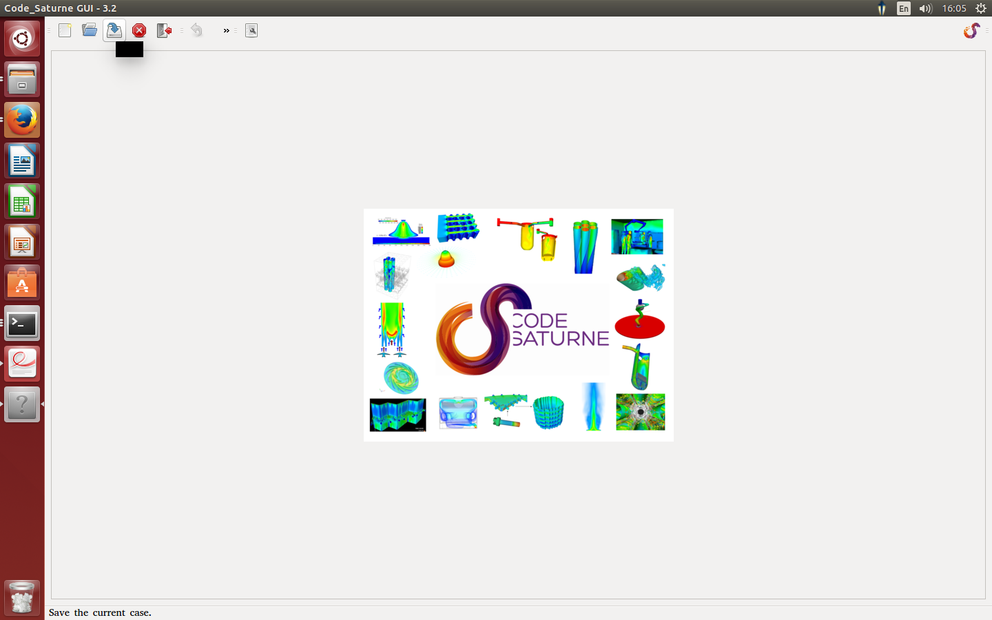
Task: Open the sound volume indicator
Action: click(x=925, y=8)
